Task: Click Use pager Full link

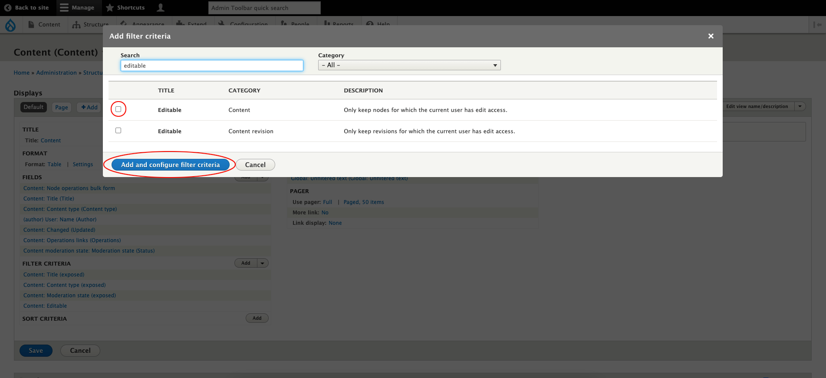Action: (328, 202)
